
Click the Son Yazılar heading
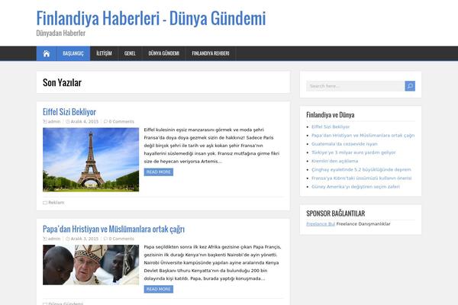pyautogui.click(x=62, y=82)
